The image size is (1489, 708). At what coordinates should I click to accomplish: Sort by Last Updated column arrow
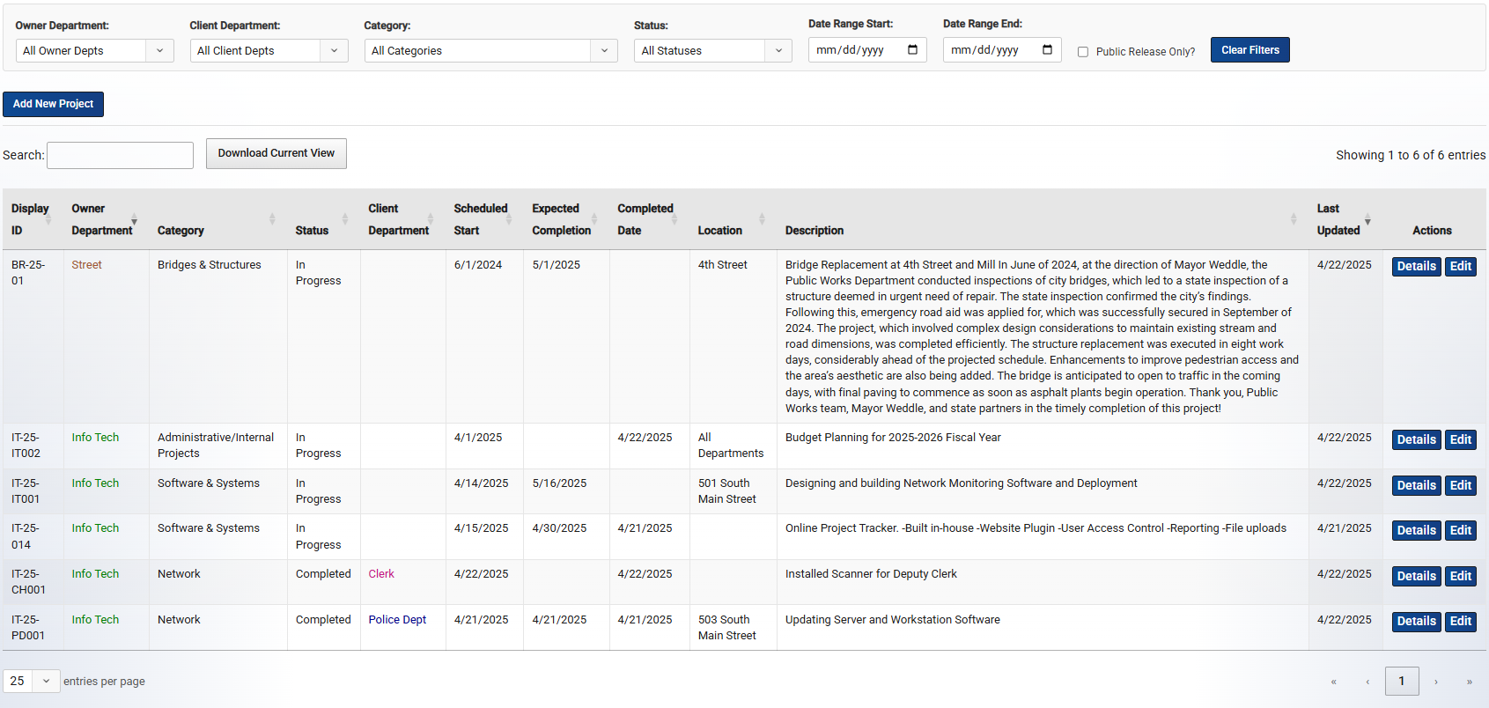[1367, 219]
